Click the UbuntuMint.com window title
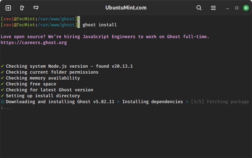 [x=126, y=8]
